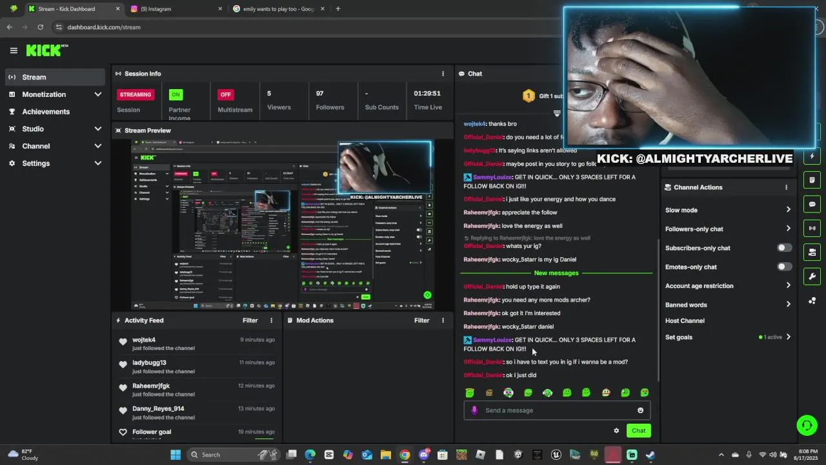Open a new browser tab with the plus button
The image size is (826, 465).
click(337, 9)
